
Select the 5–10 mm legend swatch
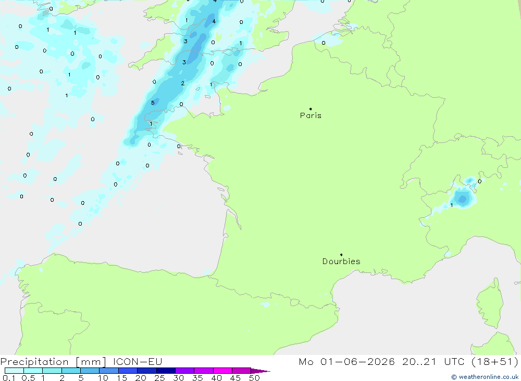90,371
